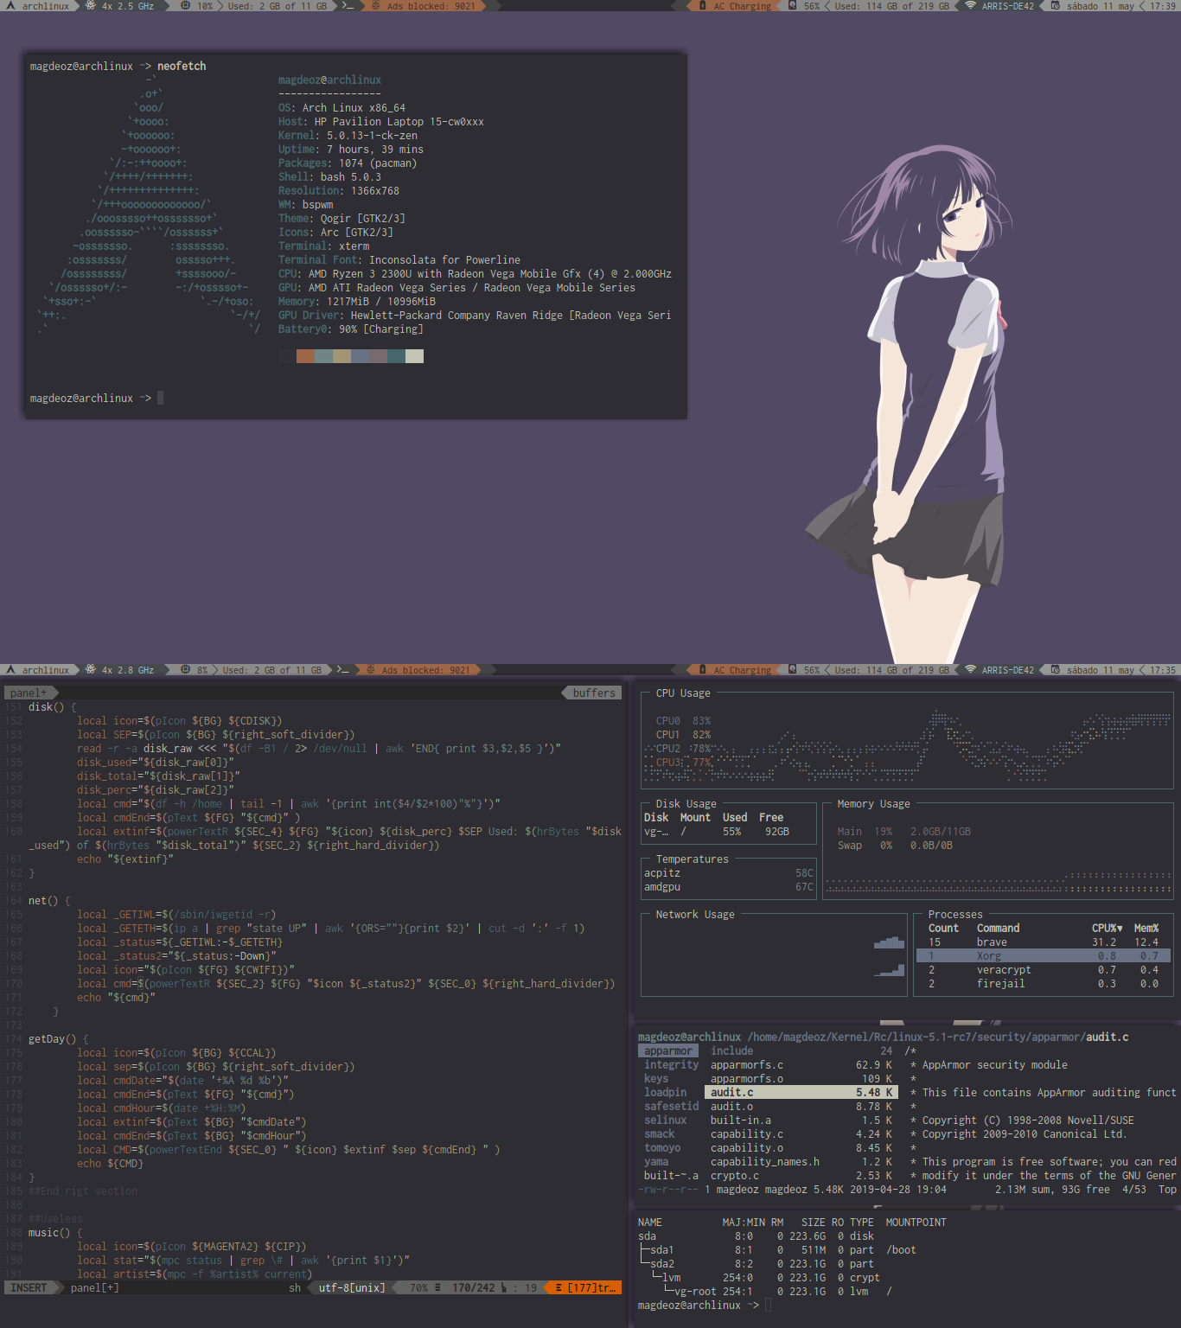Click the Arch logo in the top panel

(10, 6)
